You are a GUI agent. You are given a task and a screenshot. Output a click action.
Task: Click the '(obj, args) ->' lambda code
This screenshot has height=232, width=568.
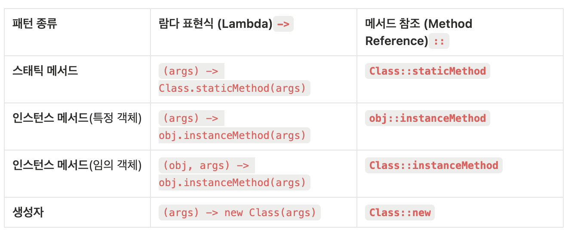(206, 166)
